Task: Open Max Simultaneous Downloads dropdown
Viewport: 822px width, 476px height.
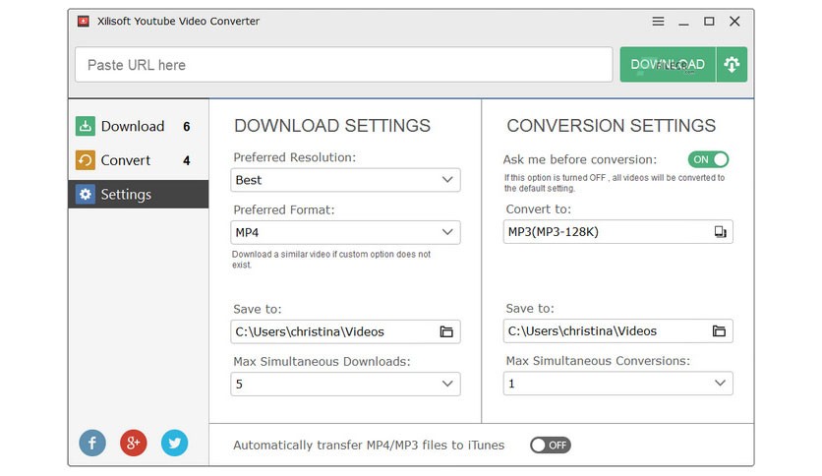Action: tap(345, 384)
